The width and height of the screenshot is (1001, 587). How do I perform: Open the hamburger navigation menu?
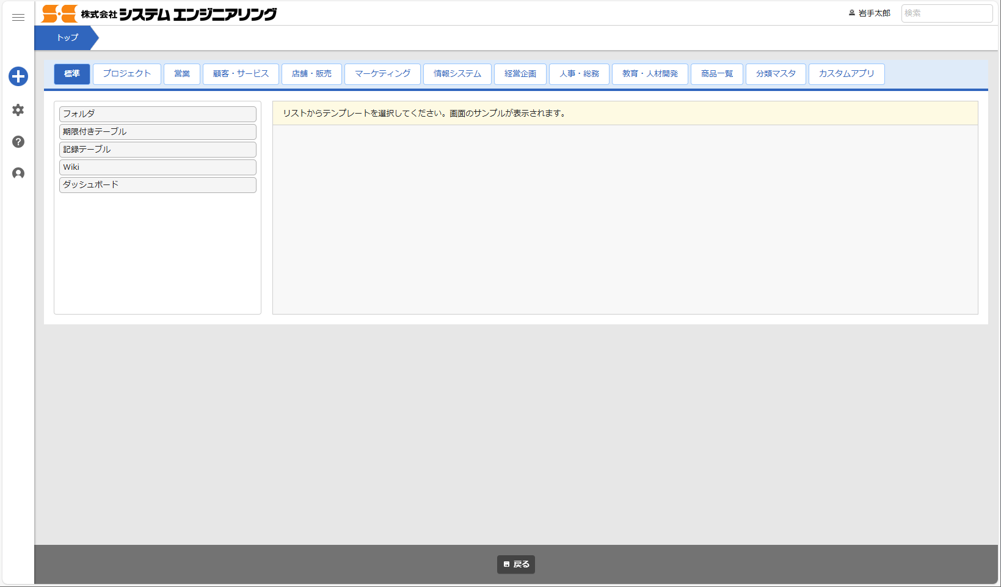tap(18, 18)
